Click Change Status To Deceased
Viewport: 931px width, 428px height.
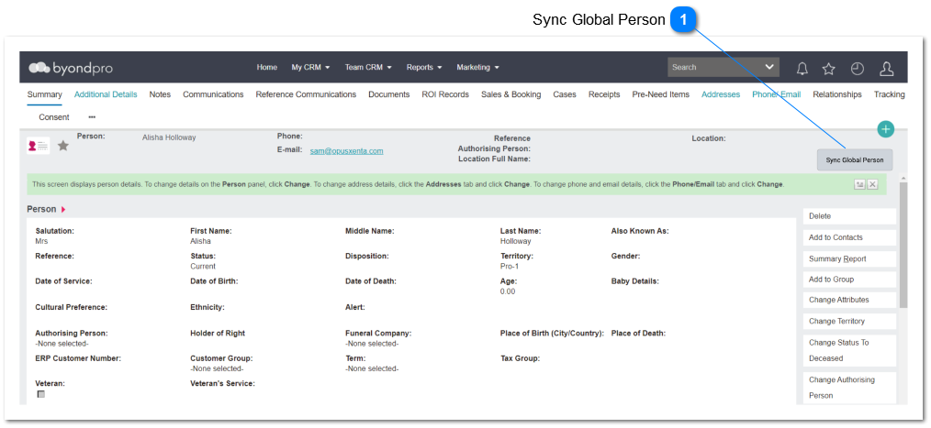tap(849, 350)
